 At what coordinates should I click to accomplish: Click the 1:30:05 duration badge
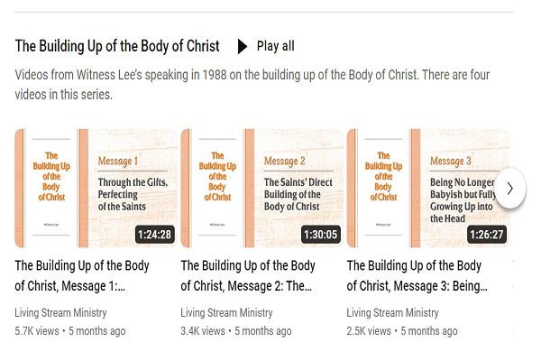tap(320, 235)
